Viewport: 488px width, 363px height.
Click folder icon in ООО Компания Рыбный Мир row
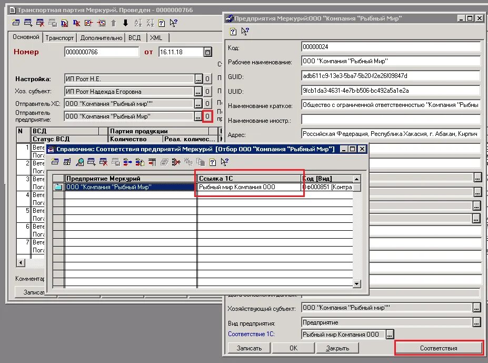(58, 187)
